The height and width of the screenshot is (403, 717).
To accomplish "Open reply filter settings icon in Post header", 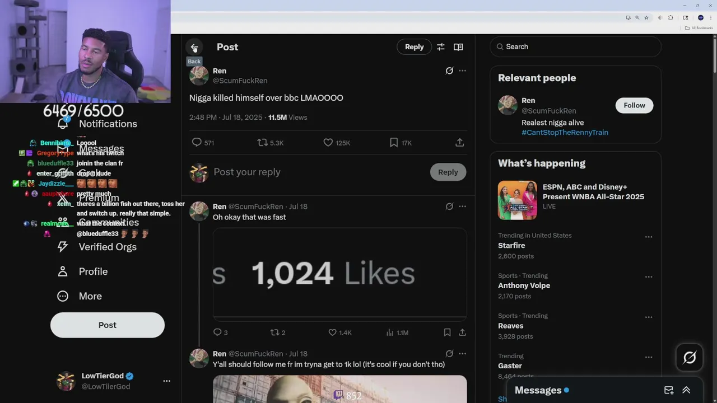I will (440, 47).
